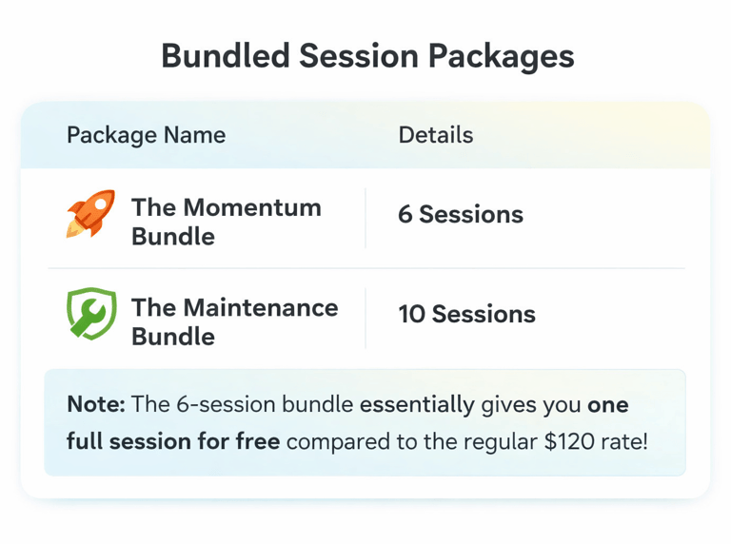Click the bold word 'one' in the note
The height and width of the screenshot is (544, 731).
point(607,405)
